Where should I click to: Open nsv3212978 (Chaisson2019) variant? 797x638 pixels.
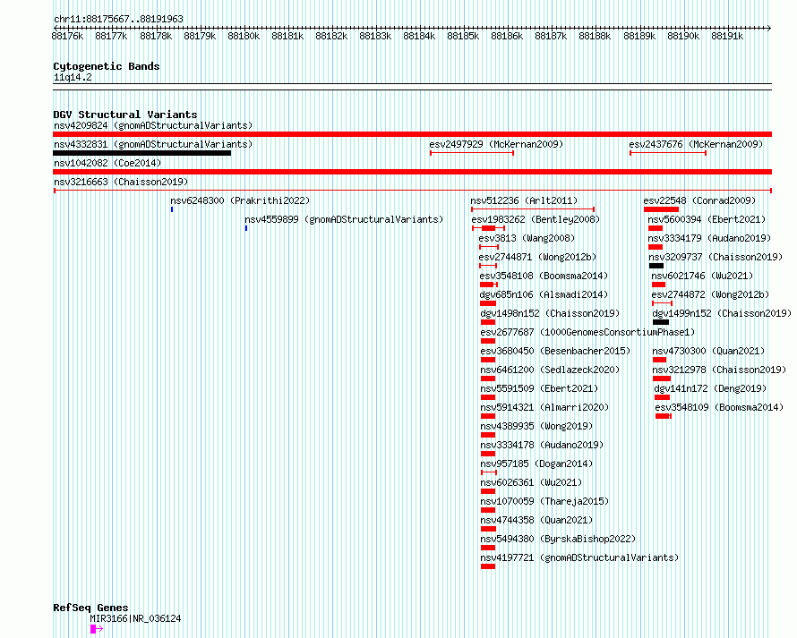[x=719, y=370]
